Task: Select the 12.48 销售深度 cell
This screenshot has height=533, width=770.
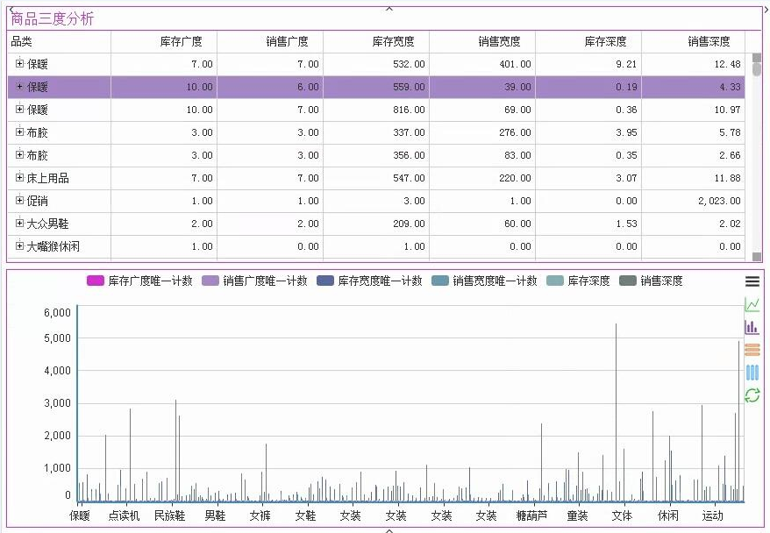Action: point(694,64)
